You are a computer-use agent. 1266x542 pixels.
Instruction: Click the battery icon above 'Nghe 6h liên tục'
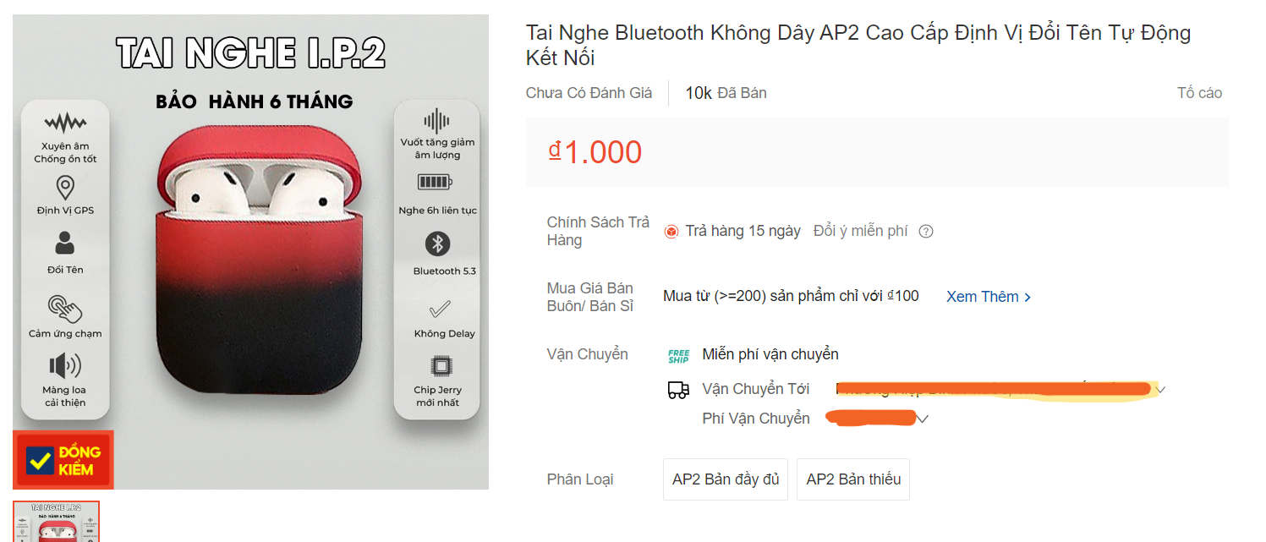[436, 182]
